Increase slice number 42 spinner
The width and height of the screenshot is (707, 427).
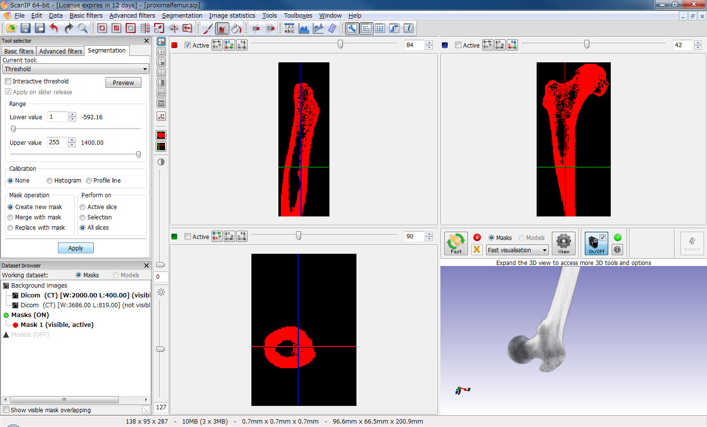[698, 43]
